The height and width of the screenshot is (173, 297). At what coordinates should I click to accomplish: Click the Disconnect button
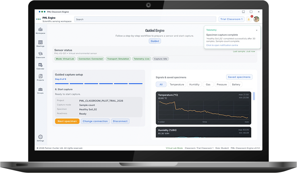pos(120,121)
